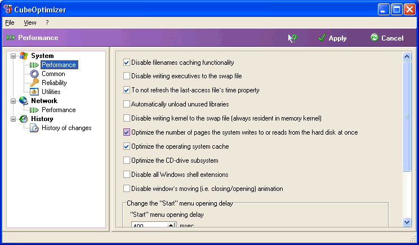Viewport: 419px width, 245px height.
Task: Open the View menu
Action: click(30, 23)
